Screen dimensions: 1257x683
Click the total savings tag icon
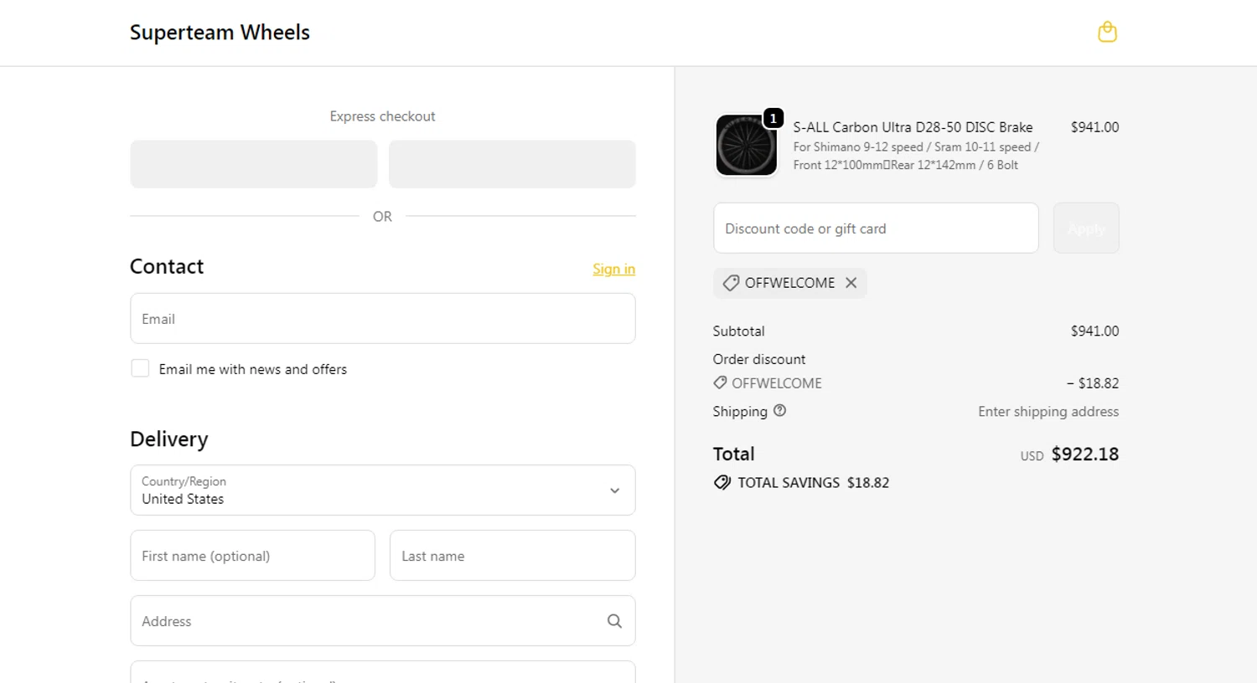722,483
